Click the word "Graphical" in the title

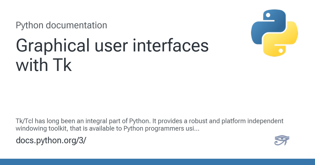pos(53,45)
